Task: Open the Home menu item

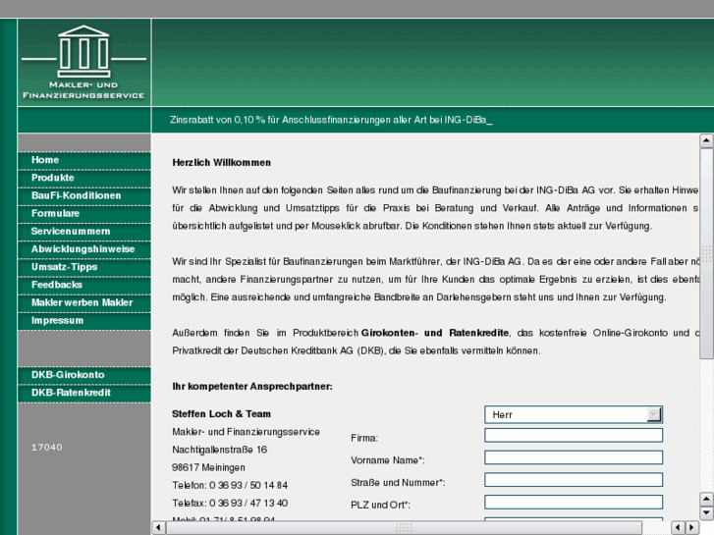Action: [84, 160]
